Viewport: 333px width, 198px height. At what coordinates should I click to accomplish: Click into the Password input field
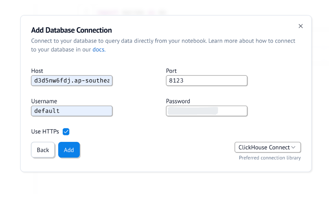(x=206, y=111)
